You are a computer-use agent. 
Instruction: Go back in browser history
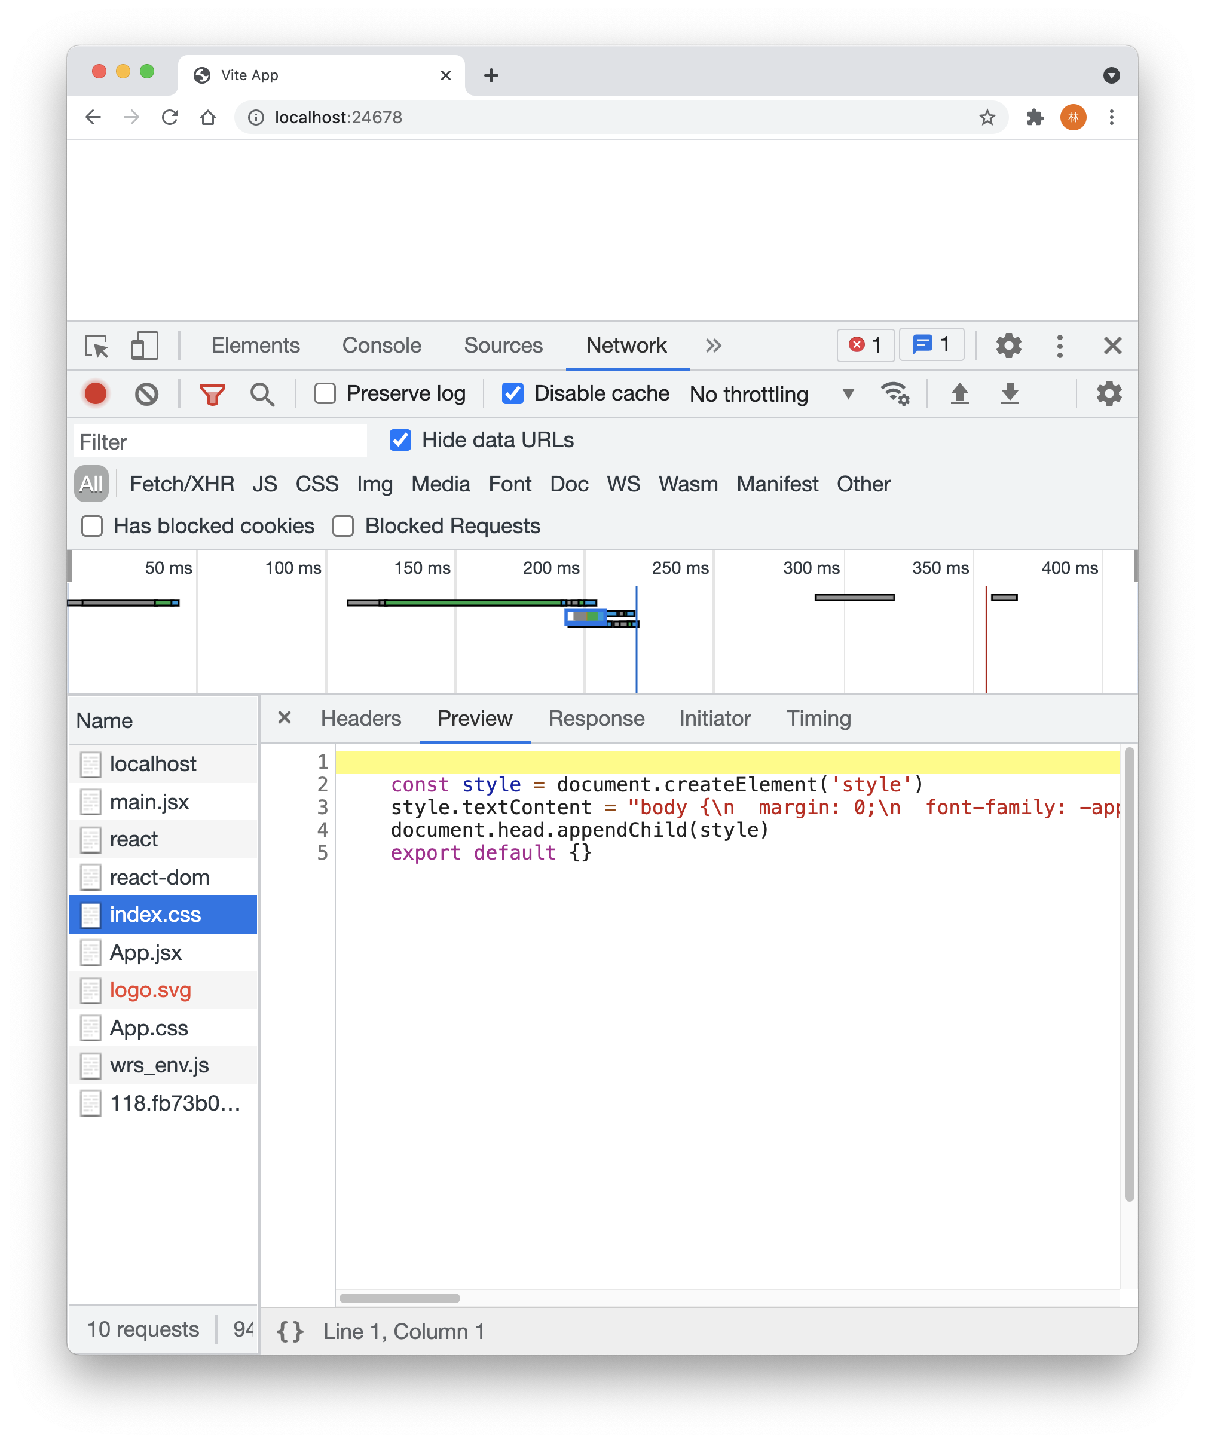tap(93, 118)
